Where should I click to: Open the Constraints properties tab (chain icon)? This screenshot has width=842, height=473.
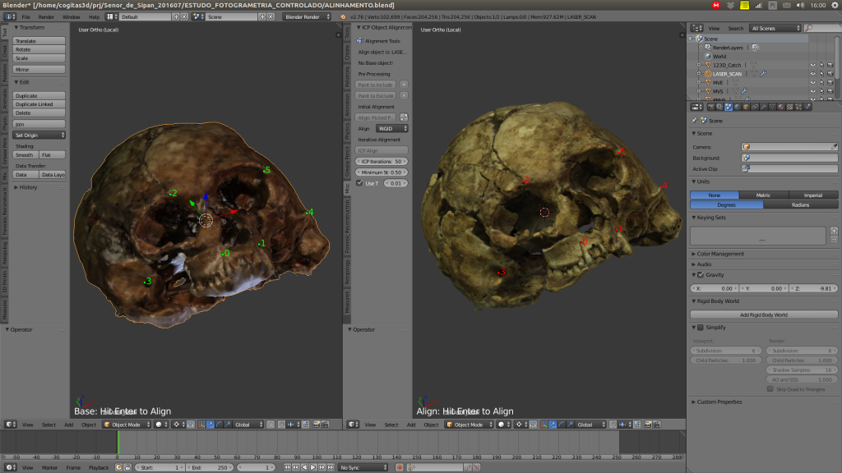click(x=755, y=108)
